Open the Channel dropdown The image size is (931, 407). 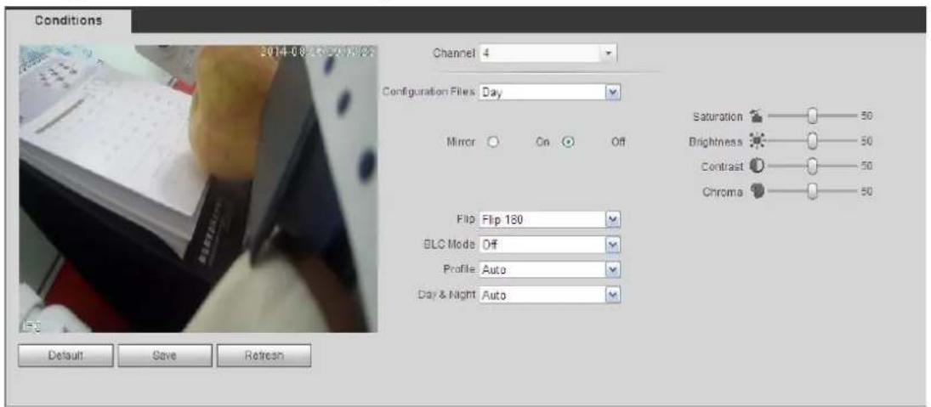(548, 54)
